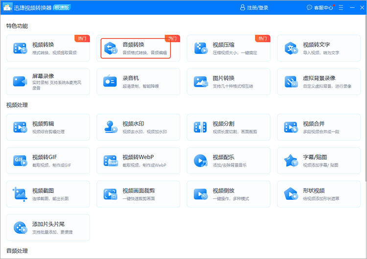Open the 视频剪辑 film icon
367x259 pixels.
pyautogui.click(x=20, y=127)
